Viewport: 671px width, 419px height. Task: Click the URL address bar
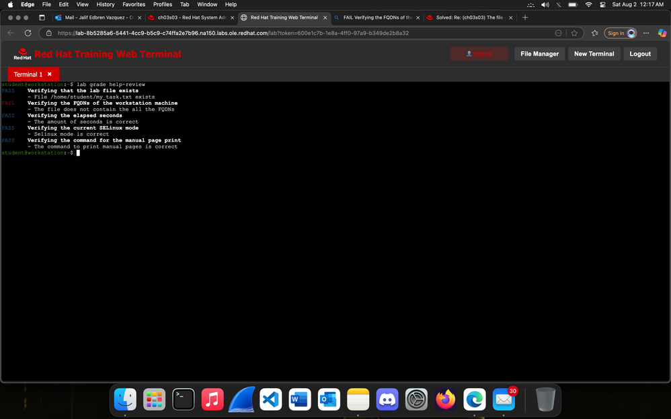(296, 33)
